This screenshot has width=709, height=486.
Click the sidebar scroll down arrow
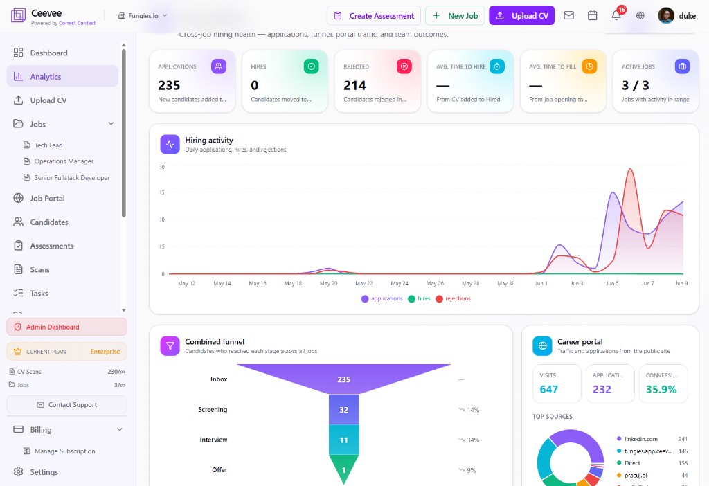click(123, 310)
